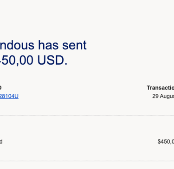Click the month text after 29
This screenshot has width=174, height=169.
pyautogui.click(x=167, y=97)
